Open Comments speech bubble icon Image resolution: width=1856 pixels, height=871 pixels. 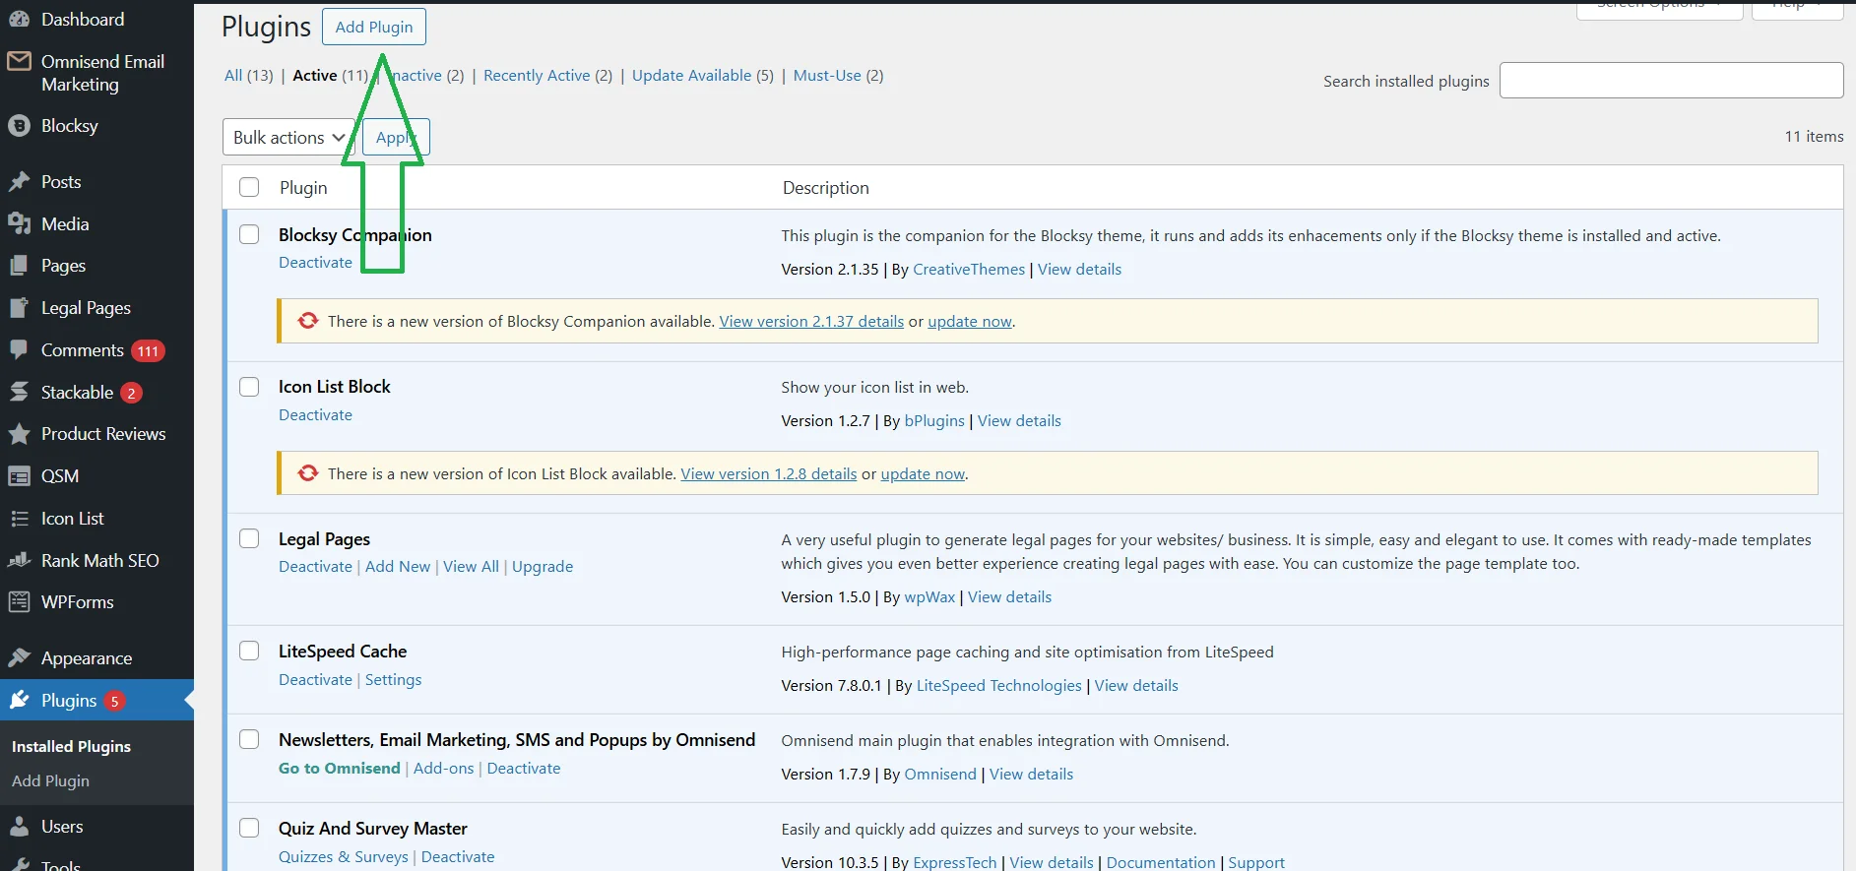[19, 350]
